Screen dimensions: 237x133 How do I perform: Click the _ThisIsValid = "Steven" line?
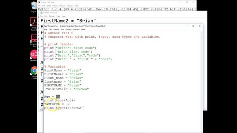[x=67, y=89]
